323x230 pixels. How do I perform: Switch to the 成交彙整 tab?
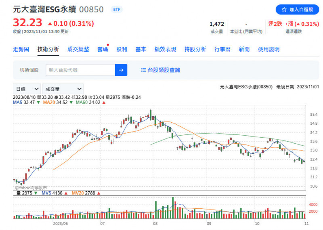78,49
